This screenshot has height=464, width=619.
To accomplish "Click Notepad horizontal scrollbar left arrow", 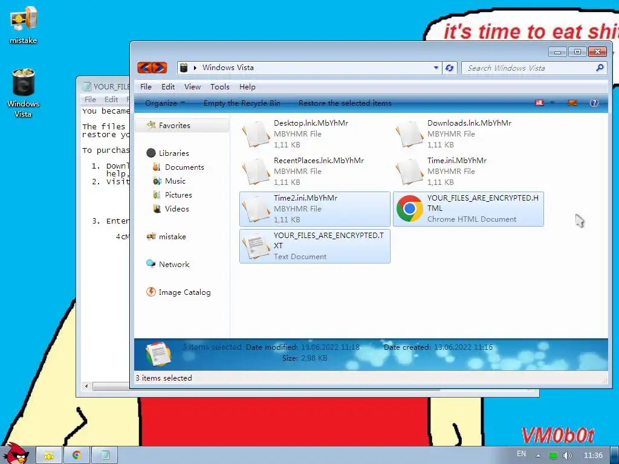I will pos(86,386).
